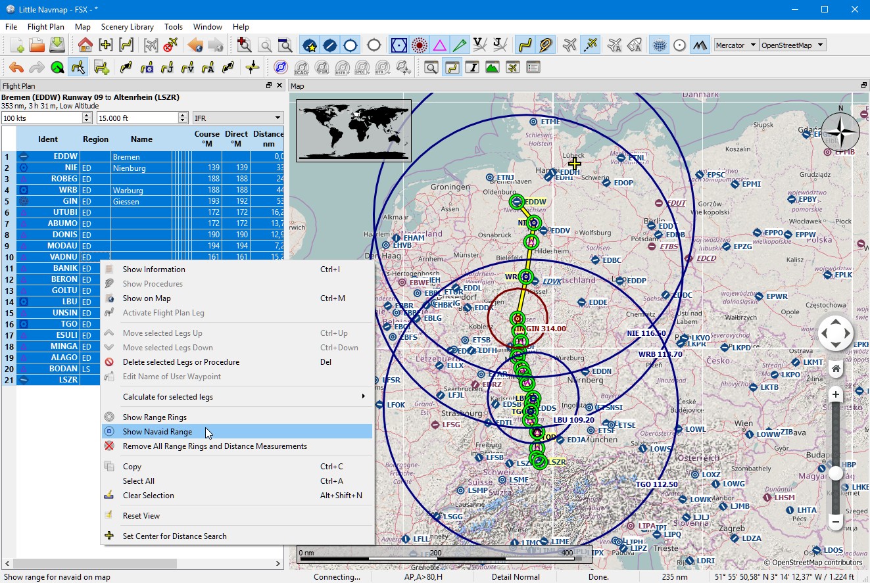
Task: Click the adjust altitude icon in route toolbar
Action: coord(252,67)
